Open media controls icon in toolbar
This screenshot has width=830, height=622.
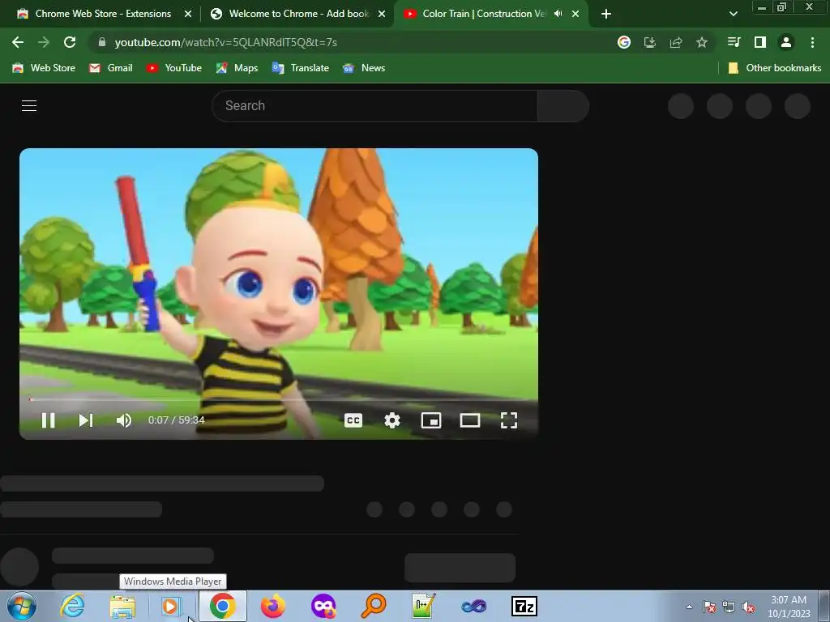click(x=734, y=42)
